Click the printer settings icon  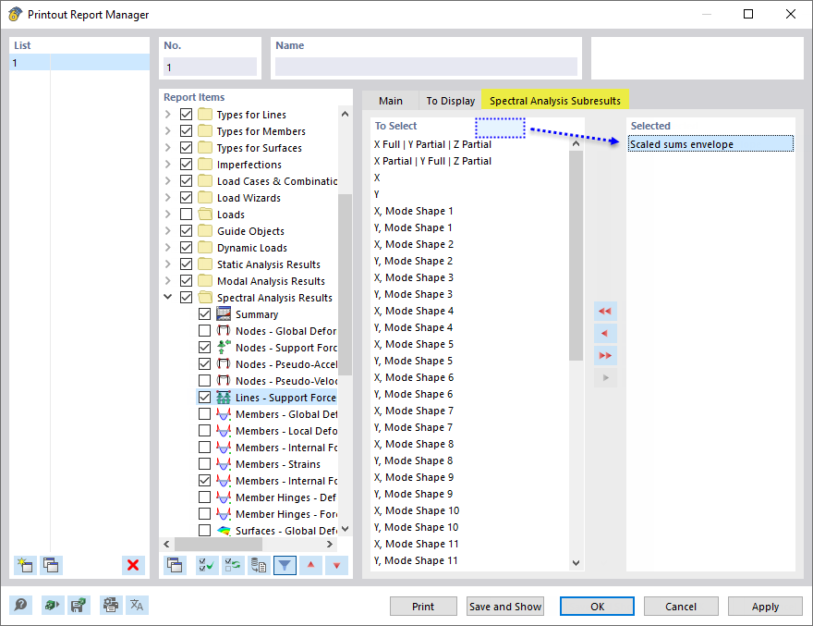111,606
